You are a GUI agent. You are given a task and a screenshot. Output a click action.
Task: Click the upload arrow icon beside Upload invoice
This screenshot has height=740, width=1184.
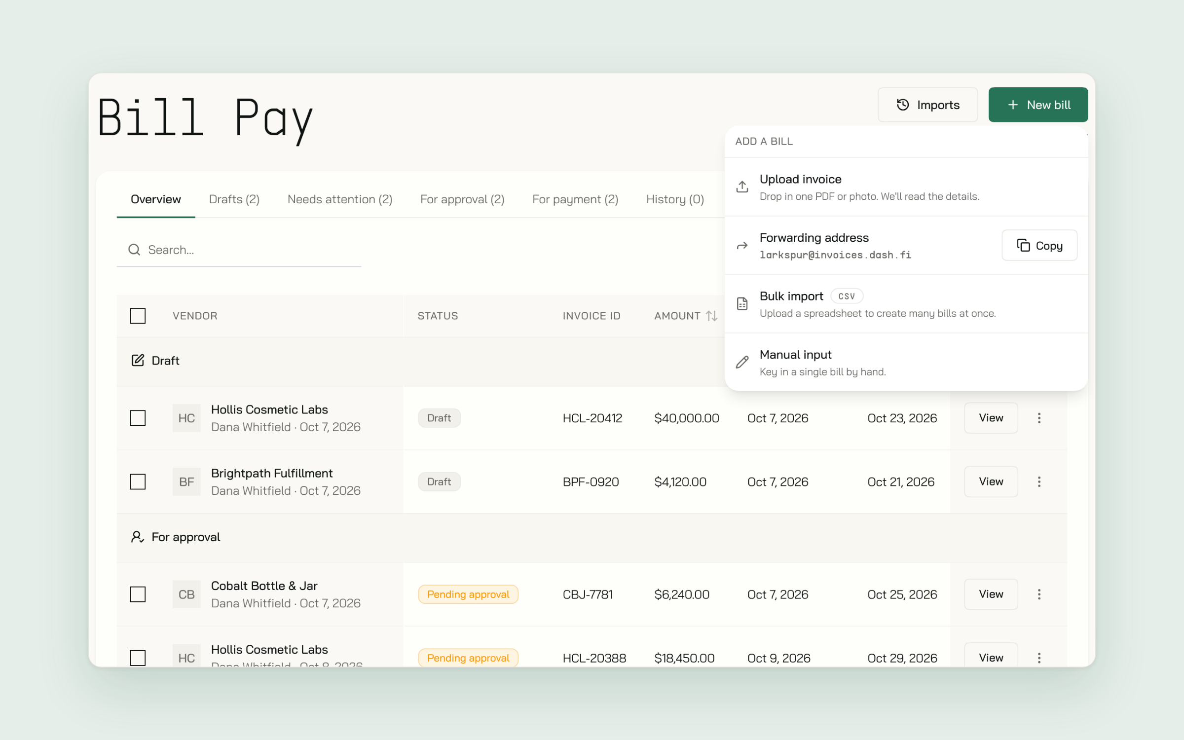(742, 187)
